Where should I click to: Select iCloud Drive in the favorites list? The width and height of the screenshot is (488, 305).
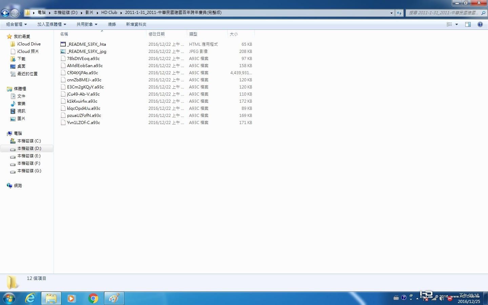tap(29, 44)
